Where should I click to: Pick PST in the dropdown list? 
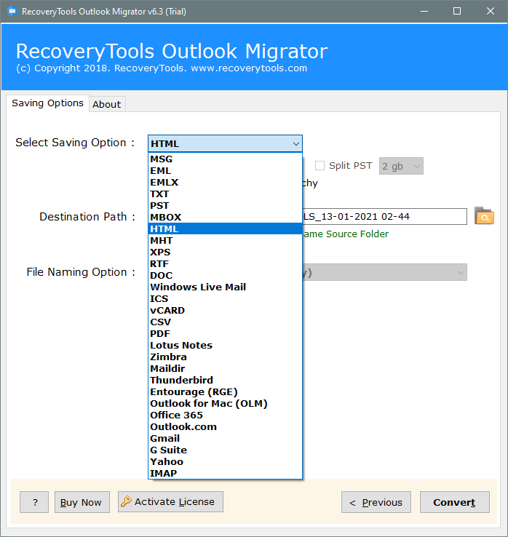click(x=225, y=205)
